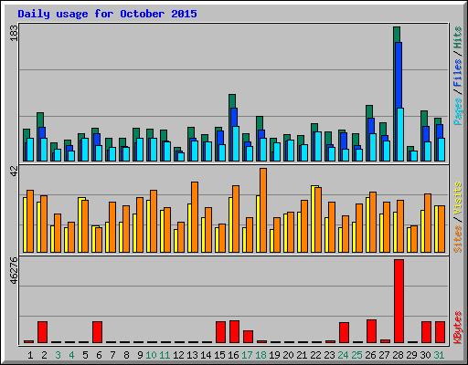Click the red KBytes bar for day 30

[x=426, y=332]
